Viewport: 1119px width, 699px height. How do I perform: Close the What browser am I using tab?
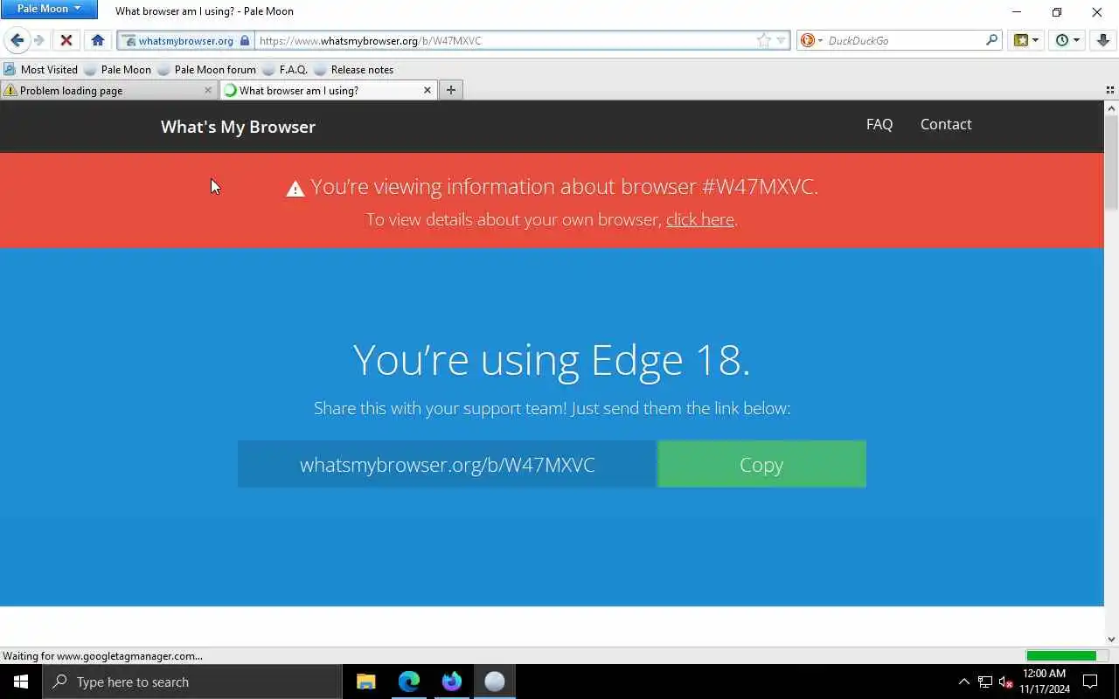pos(427,90)
